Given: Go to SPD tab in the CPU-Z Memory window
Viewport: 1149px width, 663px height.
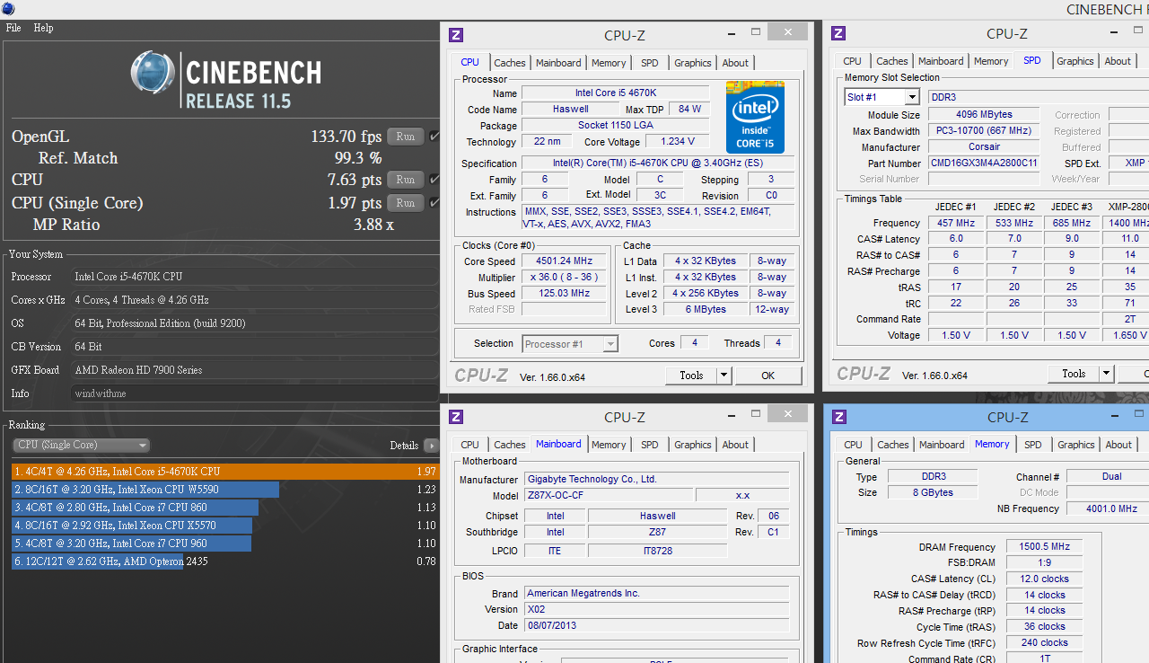Looking at the screenshot, I should coord(1033,445).
